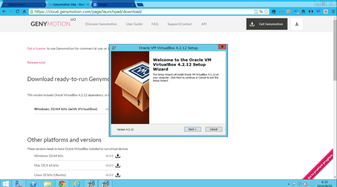Click the browser home icon

24,12
